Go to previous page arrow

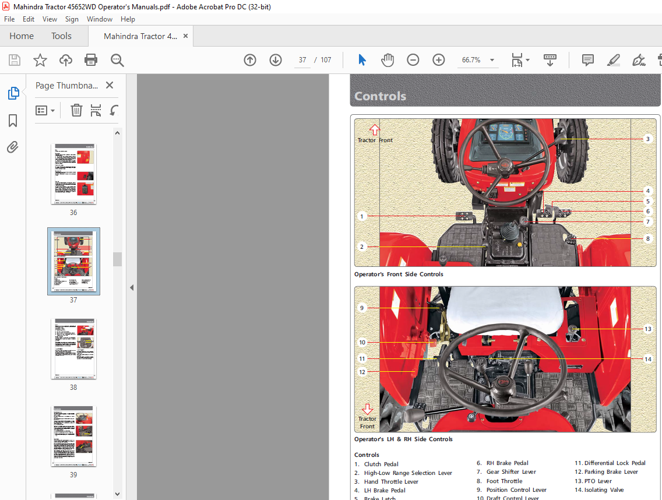point(250,60)
